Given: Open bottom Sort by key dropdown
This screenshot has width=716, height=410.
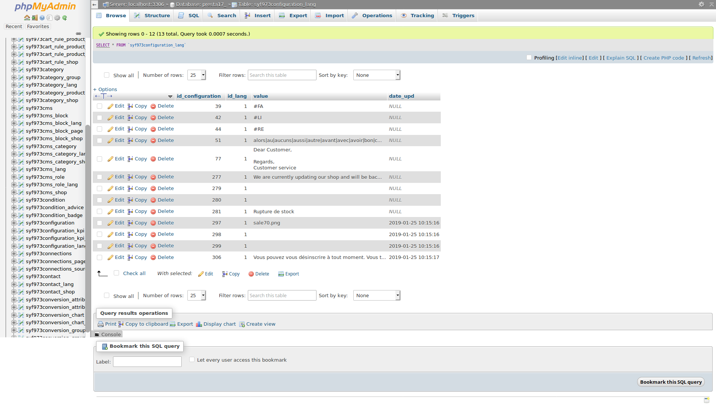Looking at the screenshot, I should click(x=377, y=295).
